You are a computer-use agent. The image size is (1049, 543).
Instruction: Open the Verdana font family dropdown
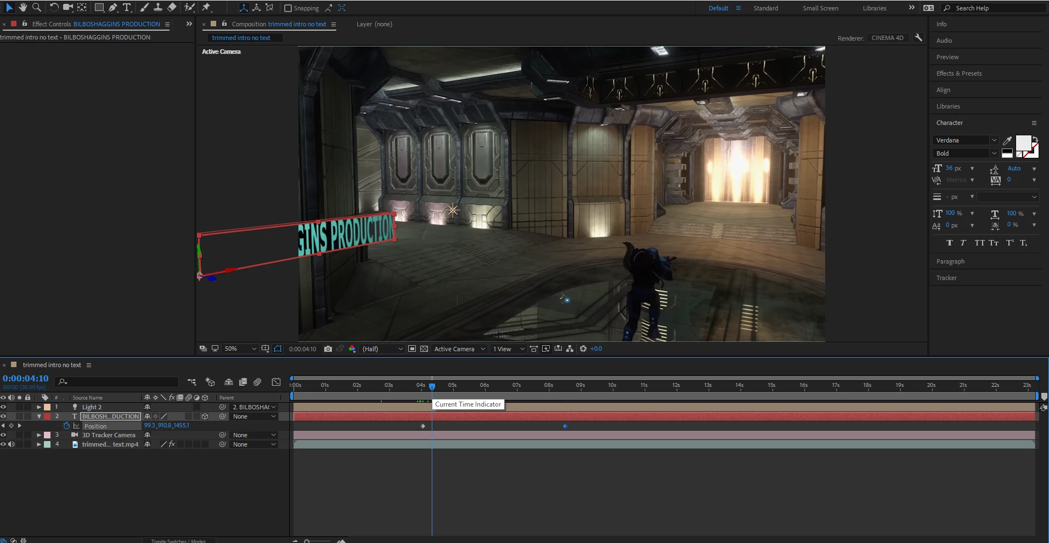965,140
